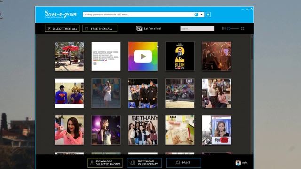Focus the Search box
The image size is (301, 169).
pyautogui.click(x=197, y=29)
